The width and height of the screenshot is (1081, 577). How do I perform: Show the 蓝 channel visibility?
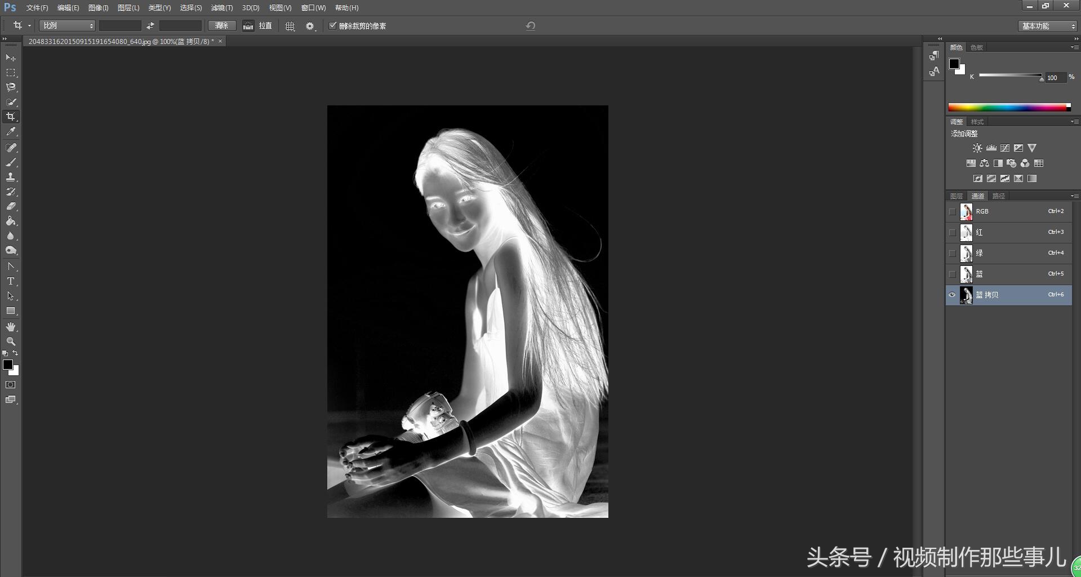[x=952, y=274]
